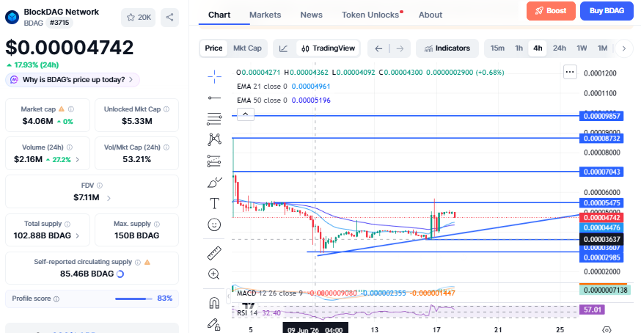Screen dimensions: 641x333
Task: Show Volume (24h) info icon
Action: pos(70,147)
